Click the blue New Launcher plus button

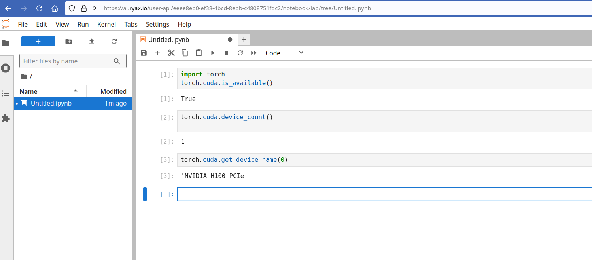pyautogui.click(x=38, y=42)
